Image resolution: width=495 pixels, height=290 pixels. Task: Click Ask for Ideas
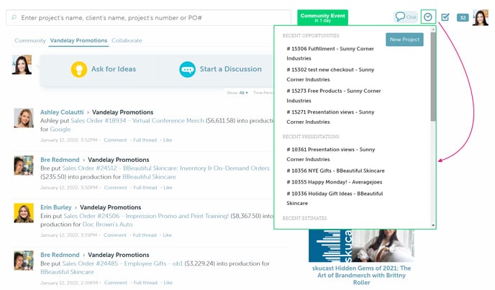(x=114, y=69)
